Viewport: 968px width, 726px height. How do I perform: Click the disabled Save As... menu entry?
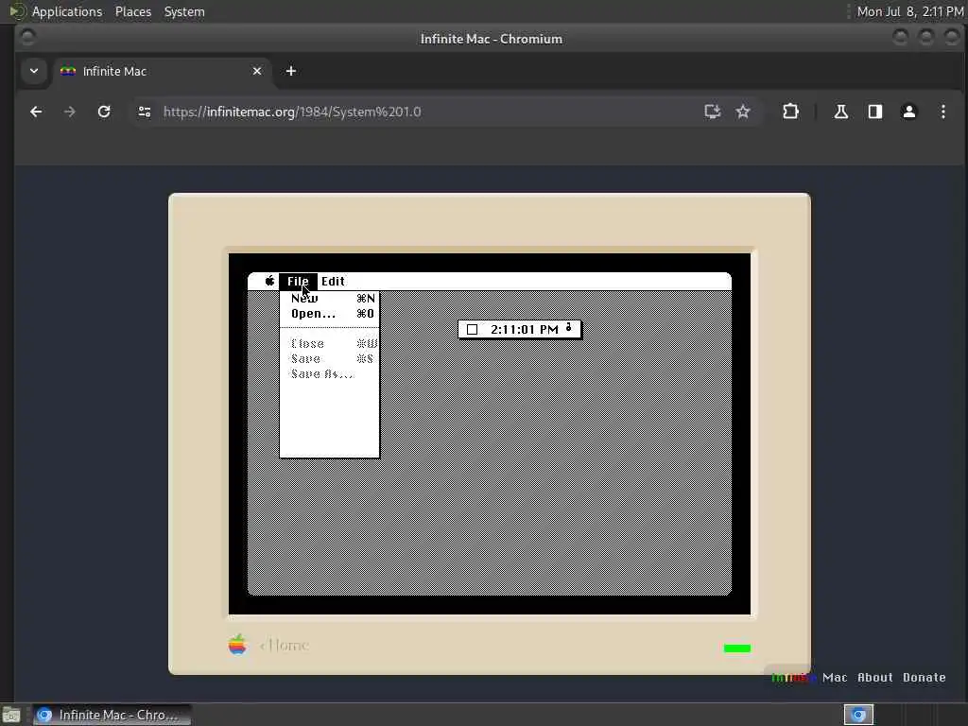pyautogui.click(x=330, y=374)
